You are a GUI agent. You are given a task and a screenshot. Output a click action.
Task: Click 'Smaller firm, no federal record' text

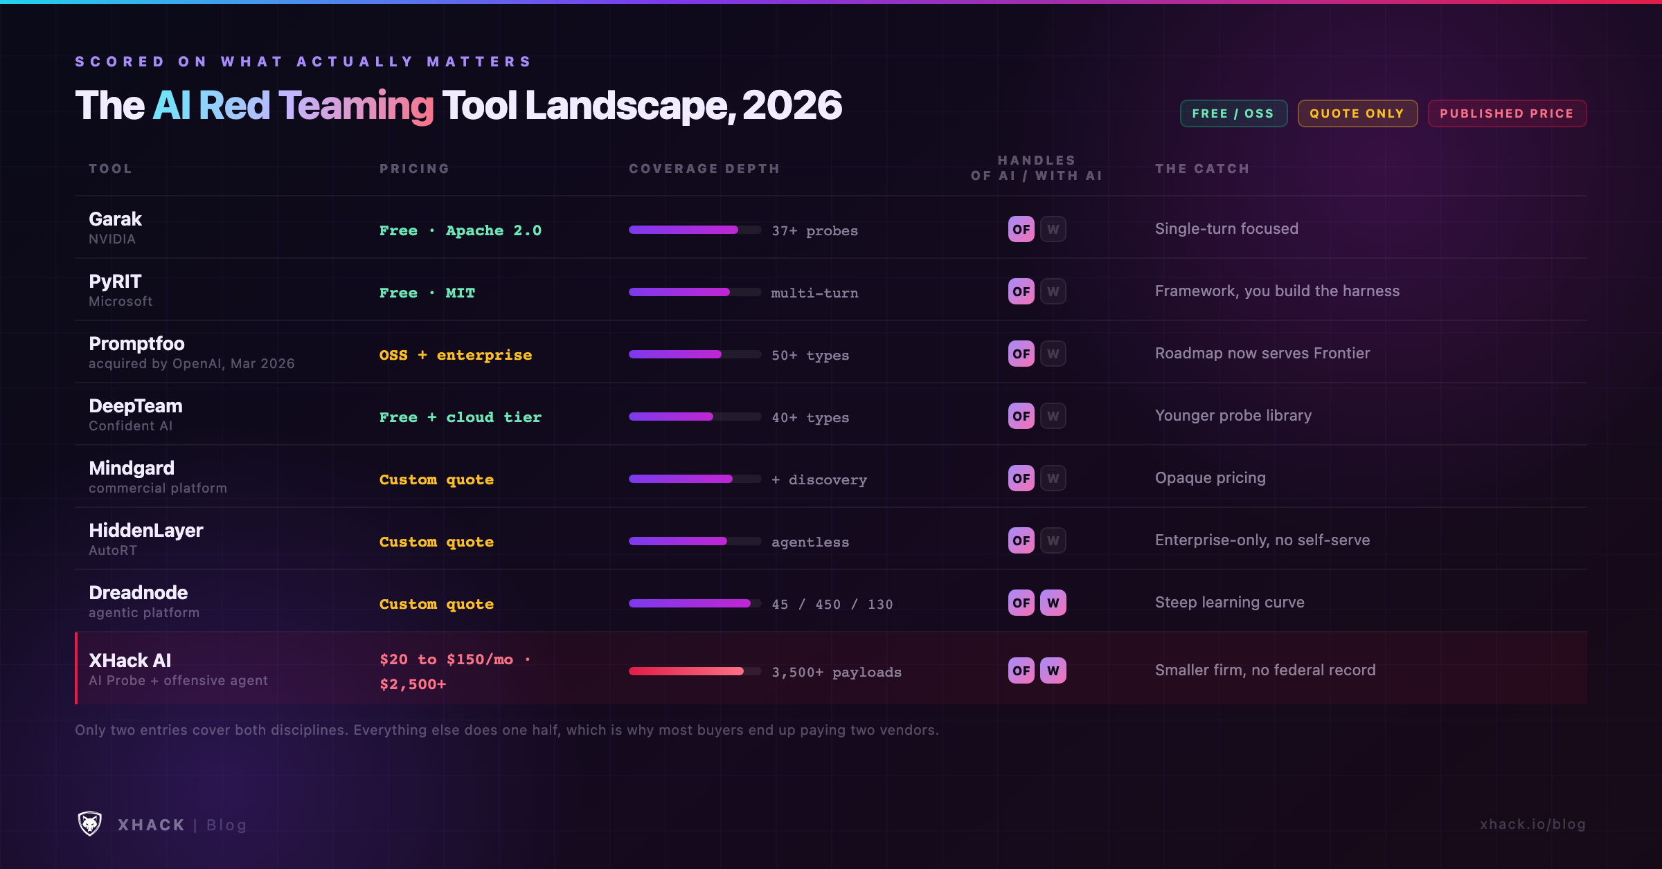[x=1265, y=670]
